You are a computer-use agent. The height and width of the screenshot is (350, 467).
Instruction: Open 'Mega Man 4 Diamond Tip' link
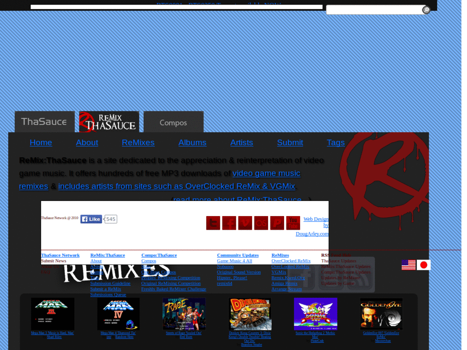pyautogui.click(x=118, y=333)
